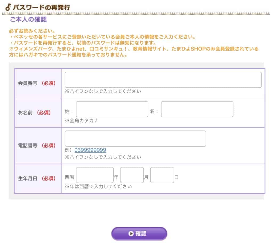273x245 pixels.
Task: Click the 名 (first name) text box
Action: tap(197, 109)
